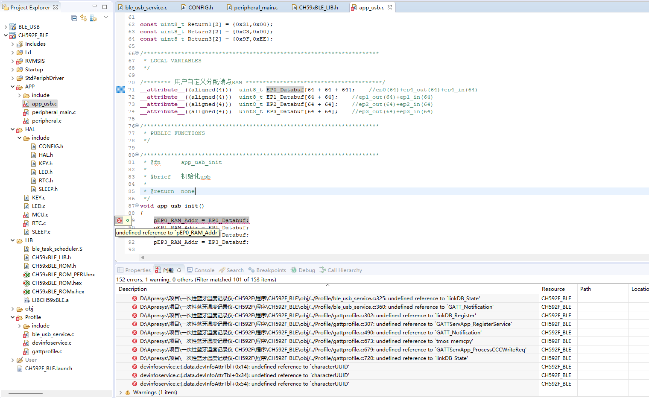
Task: Open ble_task_scheduler.S in LIB folder
Action: [57, 249]
